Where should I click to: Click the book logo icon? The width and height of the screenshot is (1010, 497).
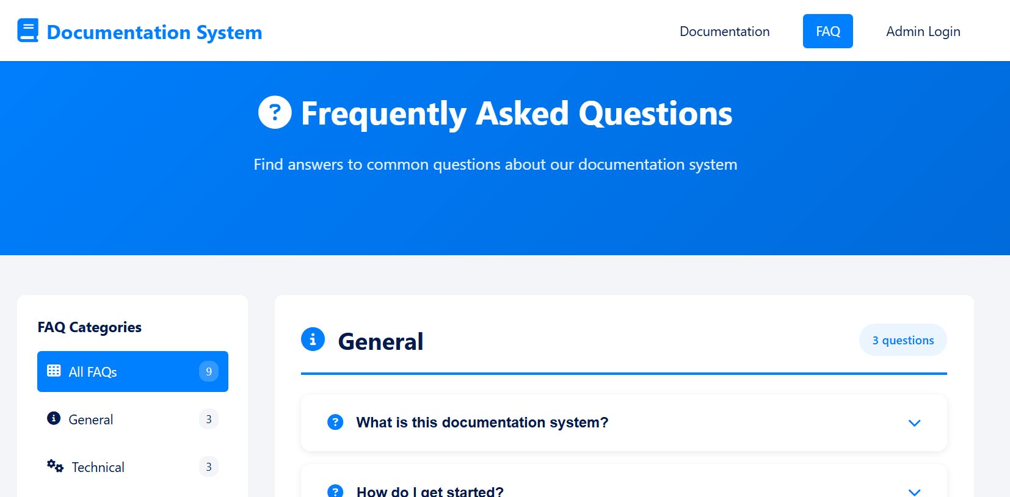tap(27, 31)
